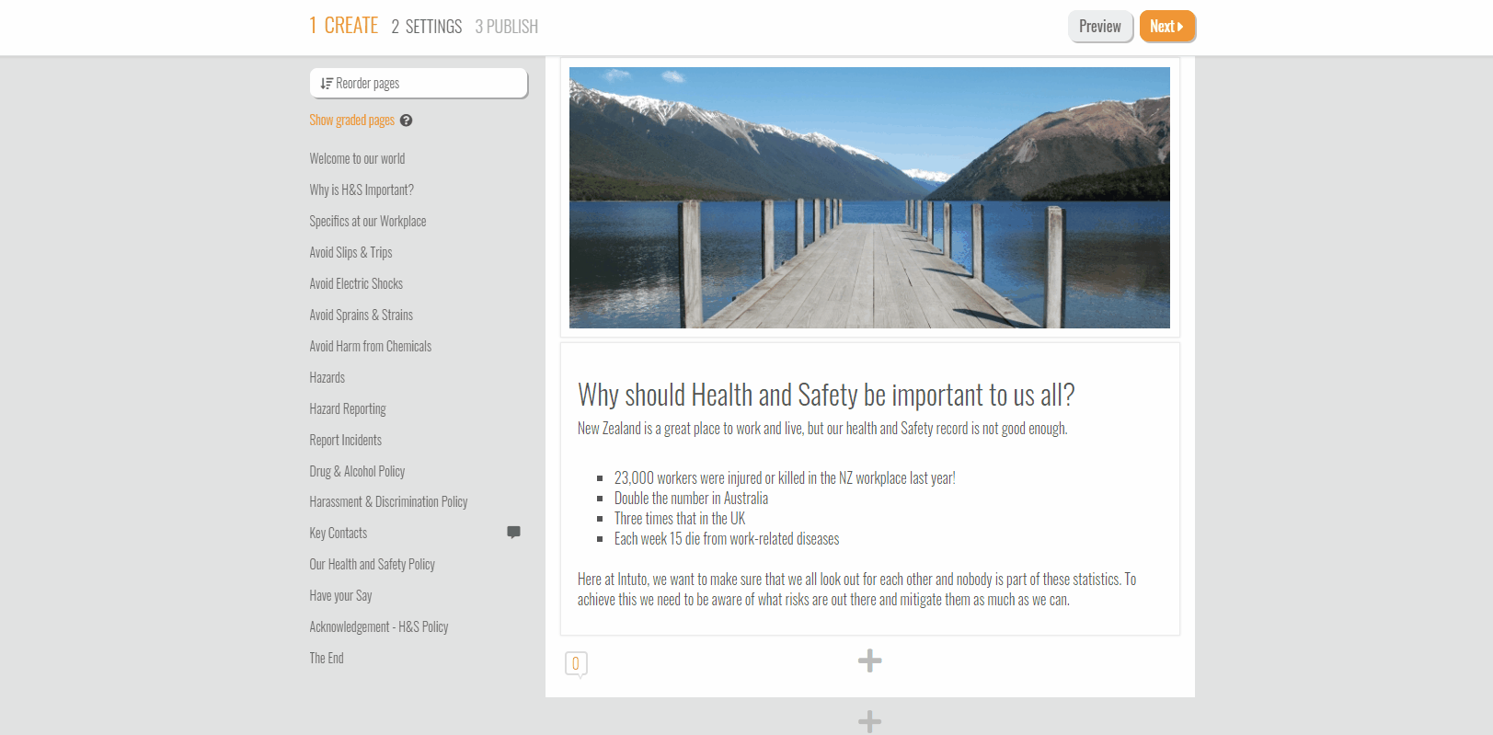Open the comment counter showing 0

coord(576,663)
